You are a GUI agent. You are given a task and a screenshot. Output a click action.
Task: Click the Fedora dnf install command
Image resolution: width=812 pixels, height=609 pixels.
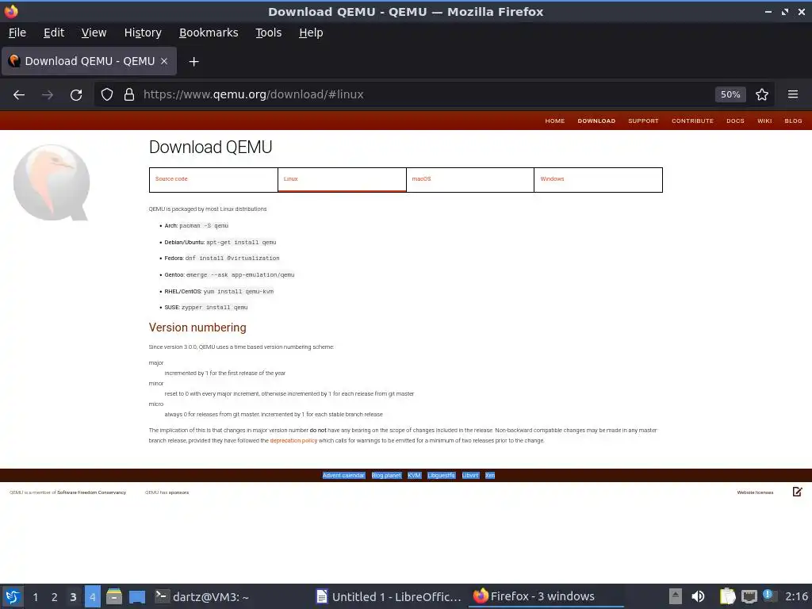[232, 259]
